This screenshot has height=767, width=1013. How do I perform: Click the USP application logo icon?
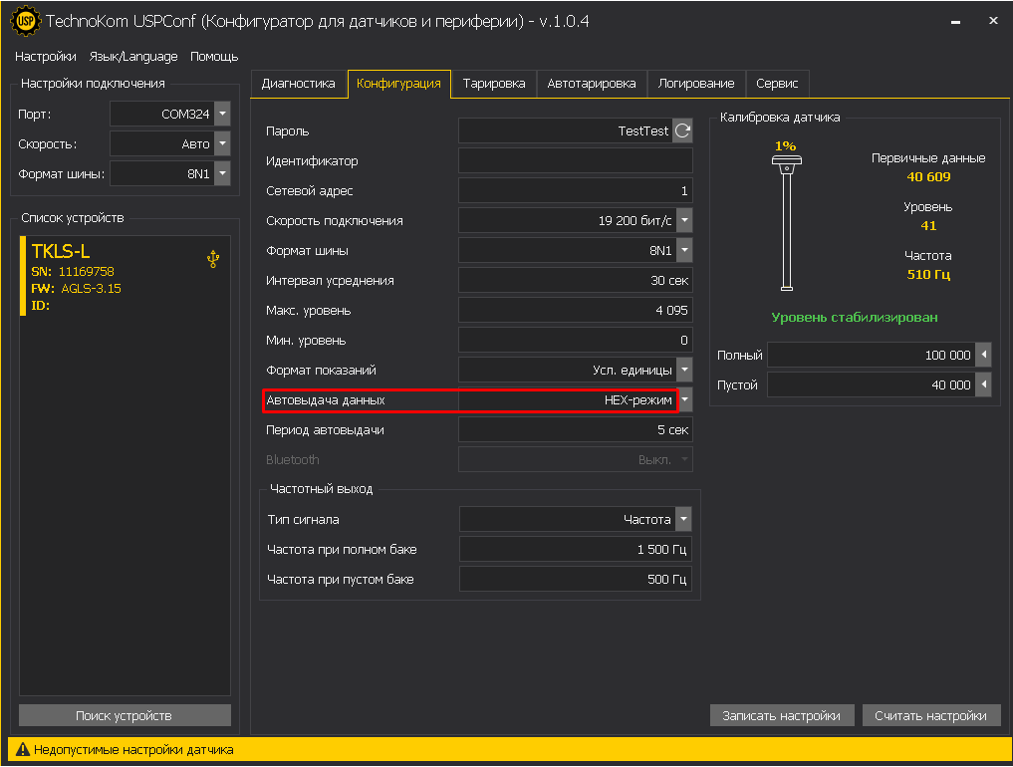25,21
